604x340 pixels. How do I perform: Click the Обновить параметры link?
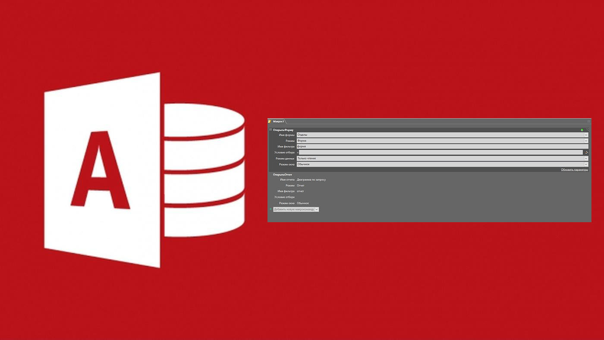[574, 170]
